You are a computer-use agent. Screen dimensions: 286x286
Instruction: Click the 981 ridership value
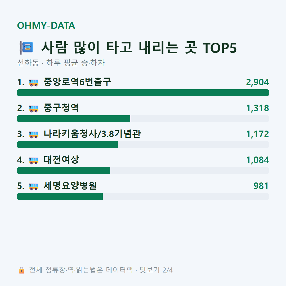(261, 186)
